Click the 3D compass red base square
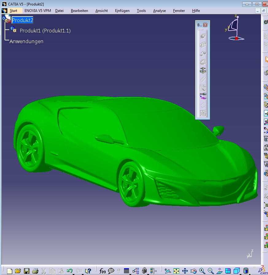The image size is (268, 275). (x=236, y=39)
